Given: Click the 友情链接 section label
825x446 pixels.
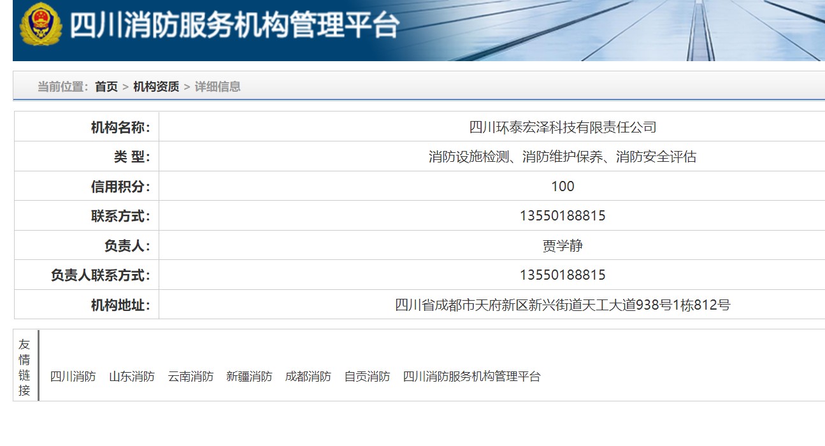Looking at the screenshot, I should [x=24, y=367].
